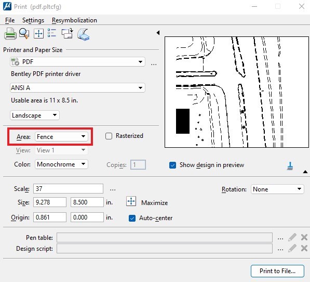310x282 pixels.
Task: Open the Rotation None dropdown
Action: pyautogui.click(x=277, y=189)
